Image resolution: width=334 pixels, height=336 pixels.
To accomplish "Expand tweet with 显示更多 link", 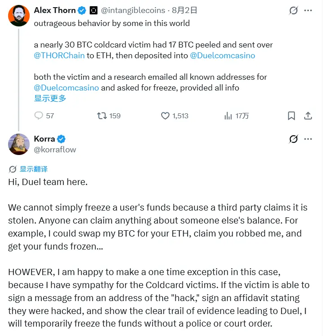I will 50,99.
